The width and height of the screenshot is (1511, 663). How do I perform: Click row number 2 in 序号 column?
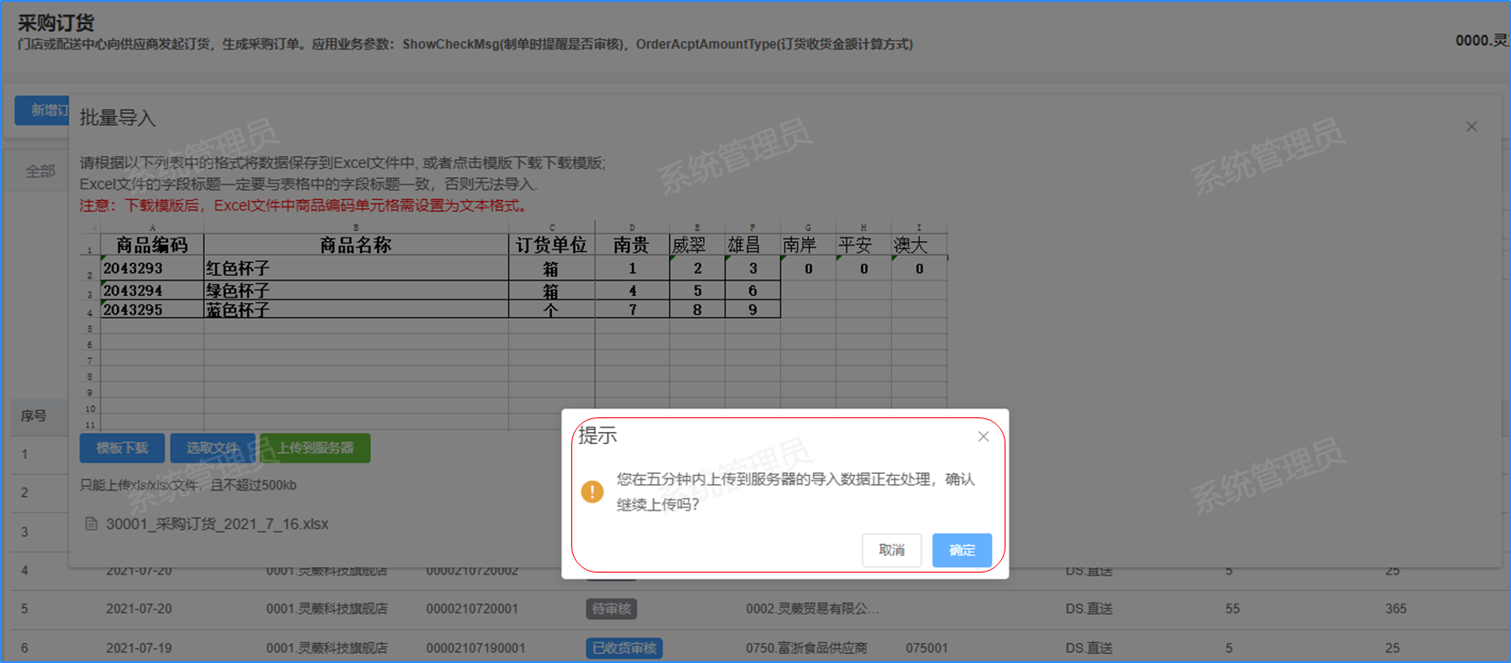tap(25, 493)
